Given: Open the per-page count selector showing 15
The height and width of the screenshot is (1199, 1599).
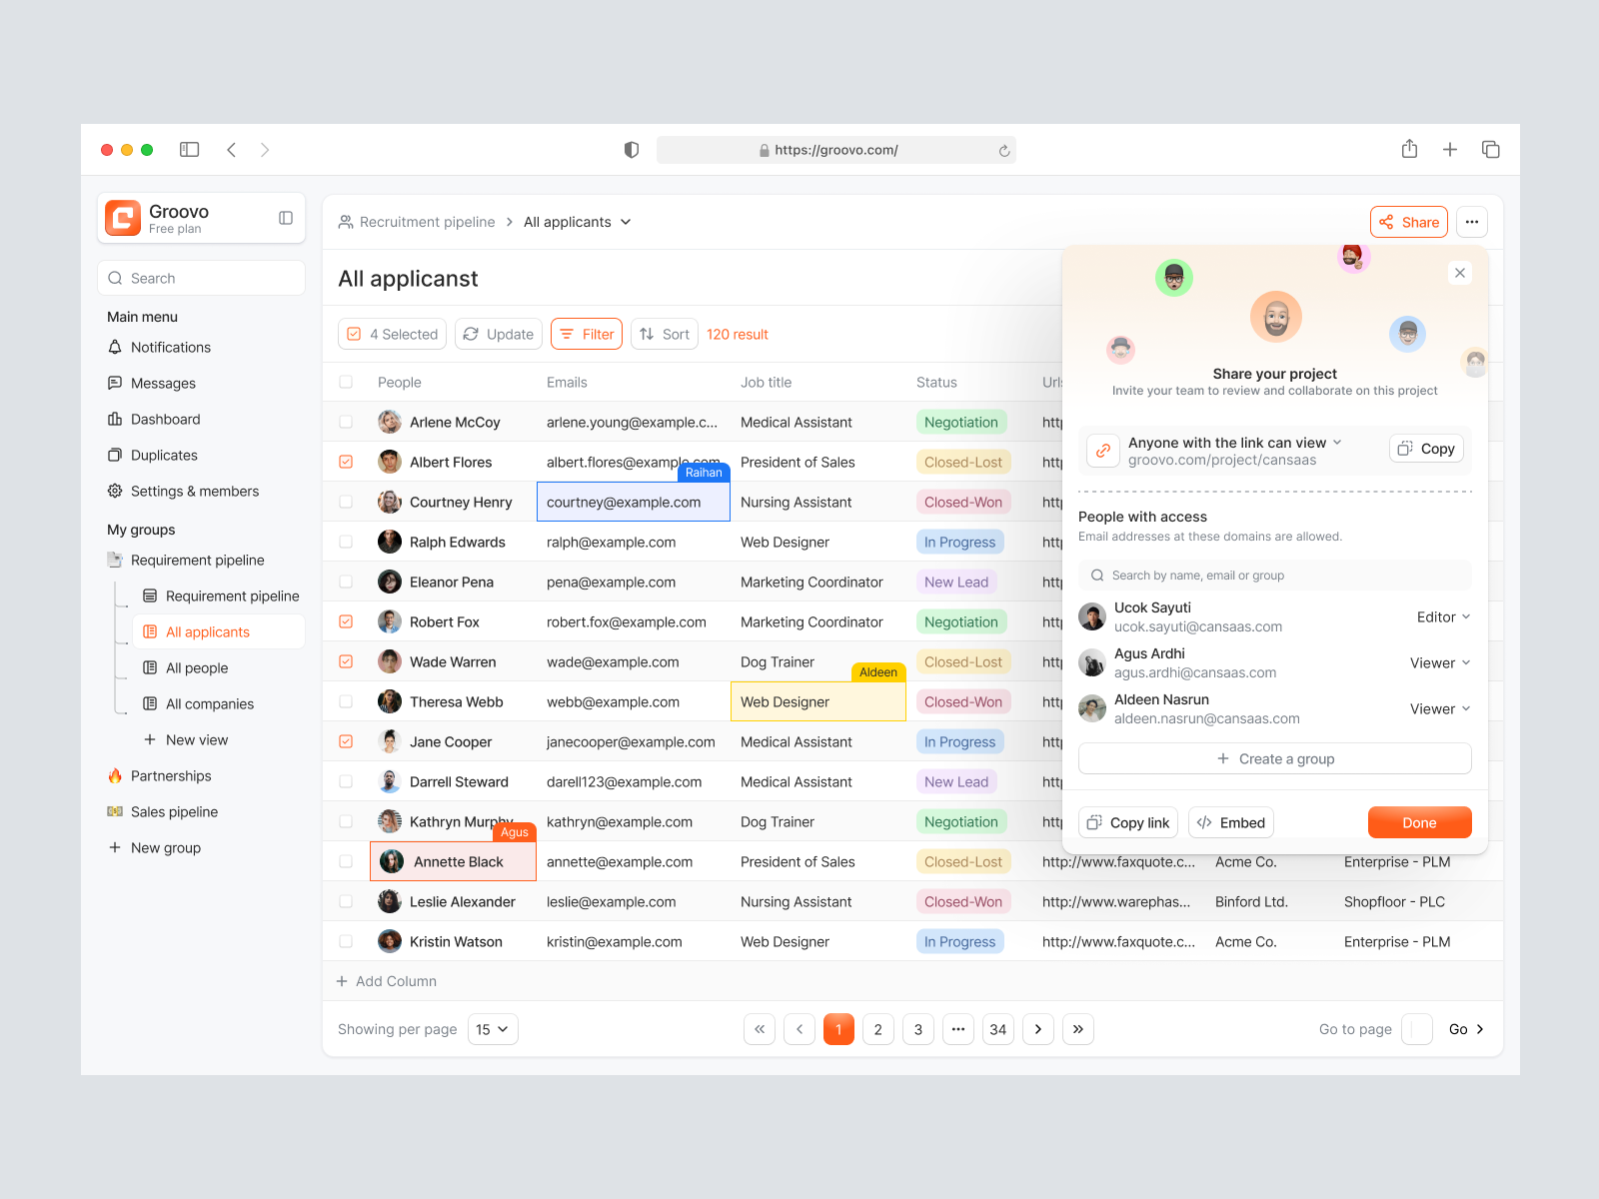Looking at the screenshot, I should tap(493, 1028).
